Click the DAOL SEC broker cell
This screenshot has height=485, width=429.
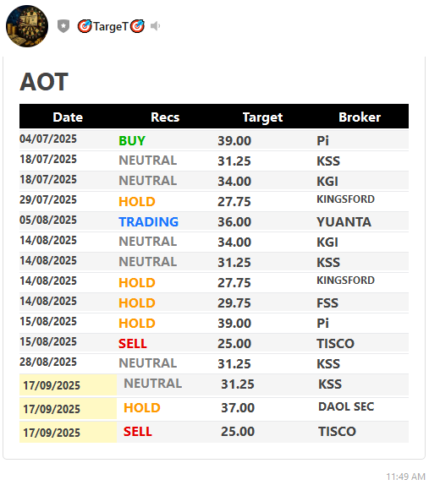pyautogui.click(x=346, y=406)
